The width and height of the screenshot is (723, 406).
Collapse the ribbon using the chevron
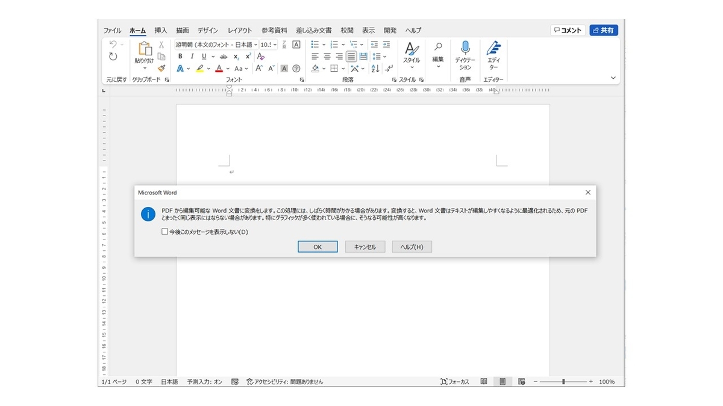click(x=613, y=78)
